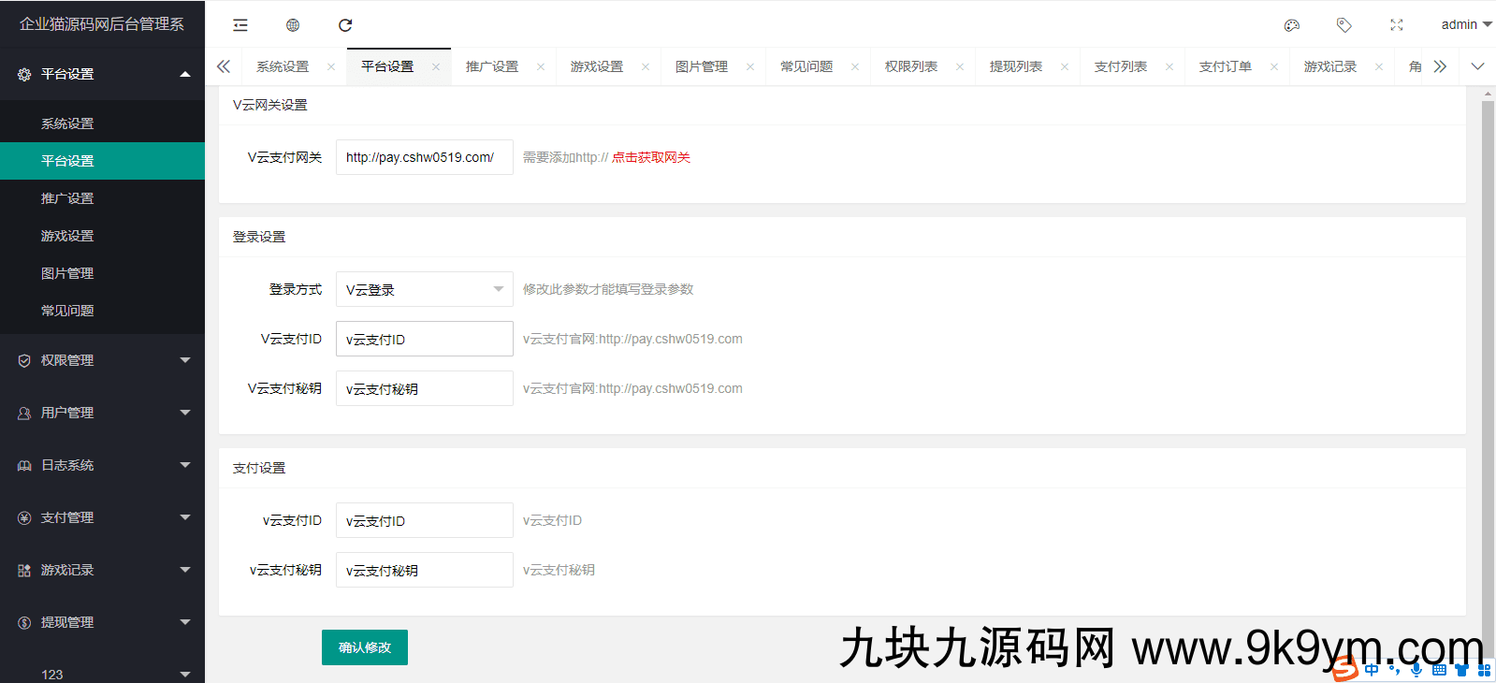1496x683 pixels.
Task: Open the website via the globe icon
Action: [x=293, y=25]
